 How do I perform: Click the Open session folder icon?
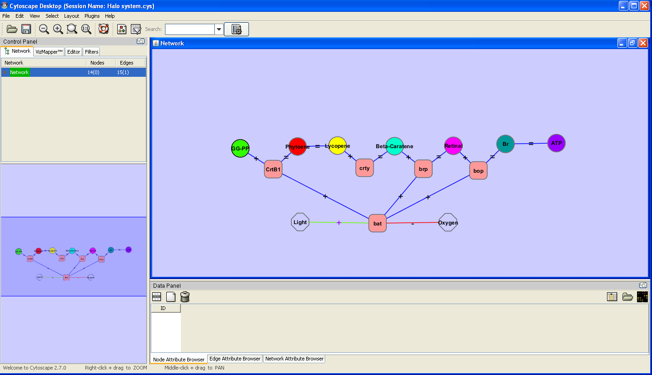[x=12, y=29]
